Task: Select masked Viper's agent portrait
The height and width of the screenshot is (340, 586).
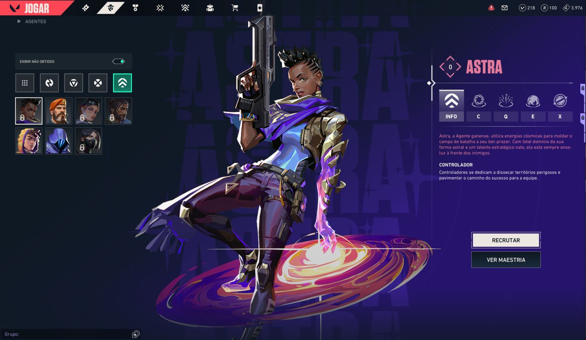Action: coord(88,141)
